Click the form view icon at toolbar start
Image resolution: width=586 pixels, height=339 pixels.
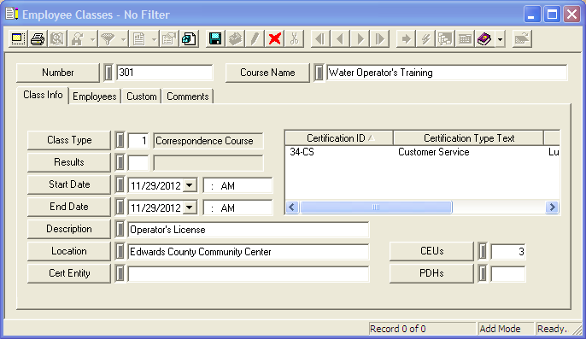[x=18, y=38]
